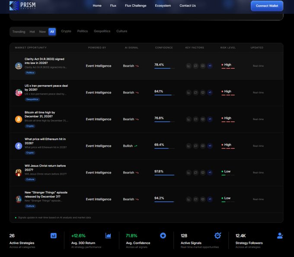Open chart factor icon in Clarity Act row
This screenshot has width=294, height=257.
tap(189, 66)
